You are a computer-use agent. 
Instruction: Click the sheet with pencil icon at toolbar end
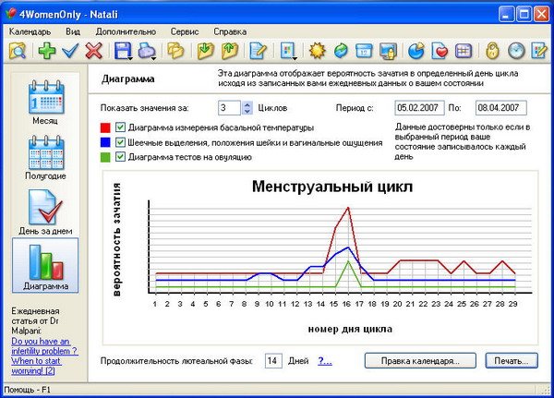[x=539, y=51]
